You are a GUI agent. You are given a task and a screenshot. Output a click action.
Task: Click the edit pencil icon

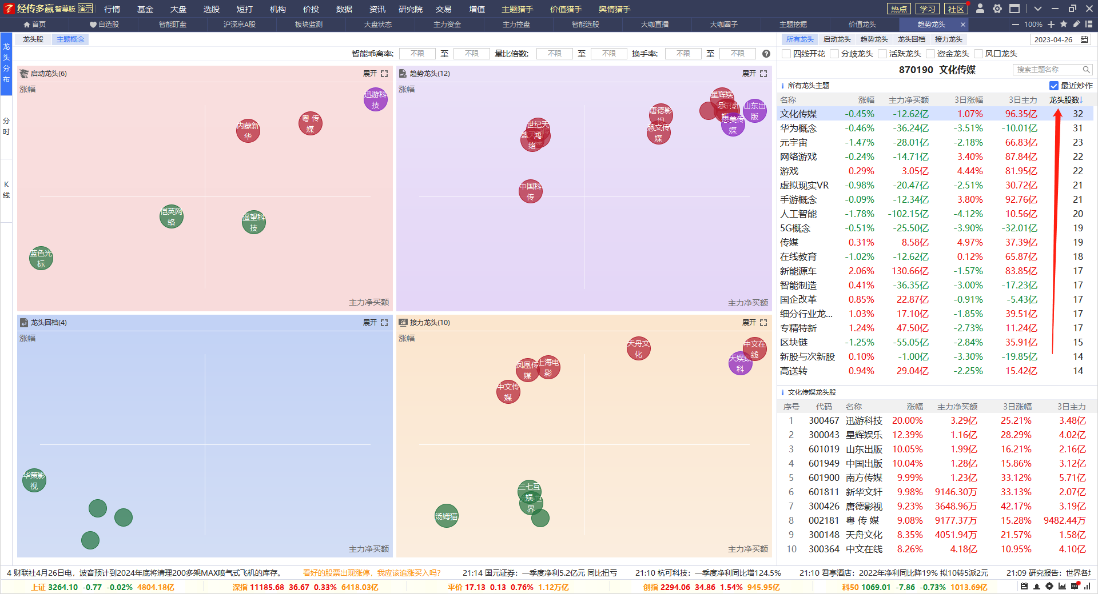(1076, 24)
